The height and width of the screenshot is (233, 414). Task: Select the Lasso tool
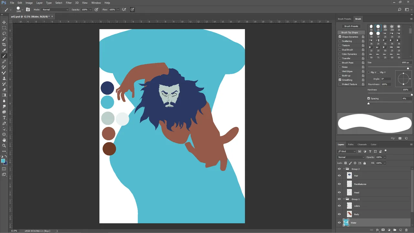click(x=4, y=33)
